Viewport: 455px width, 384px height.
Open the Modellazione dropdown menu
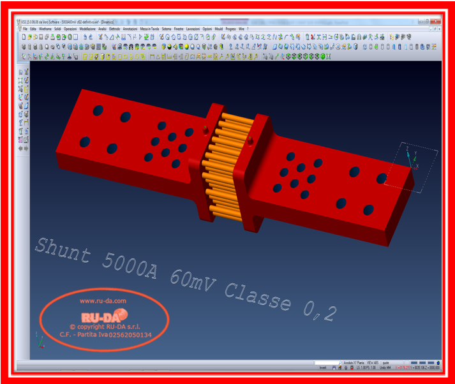[87, 29]
